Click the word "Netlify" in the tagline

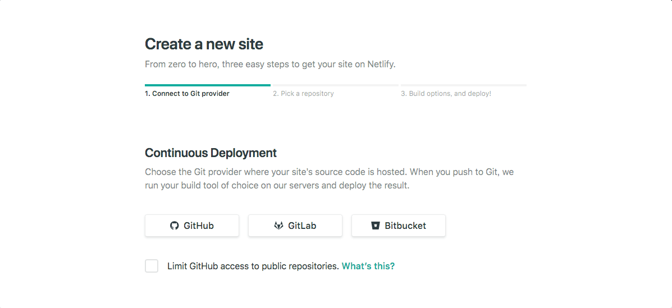tap(381, 64)
